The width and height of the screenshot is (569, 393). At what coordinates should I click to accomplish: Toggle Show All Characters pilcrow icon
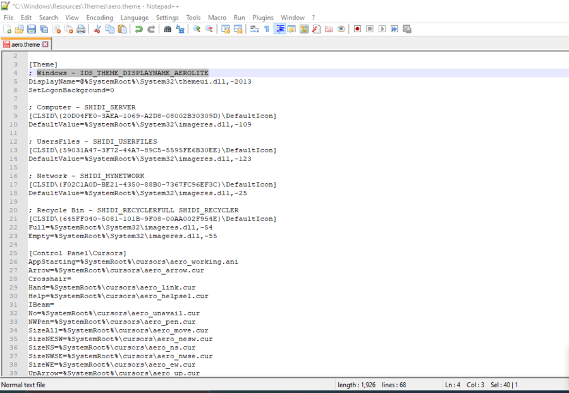point(267,29)
